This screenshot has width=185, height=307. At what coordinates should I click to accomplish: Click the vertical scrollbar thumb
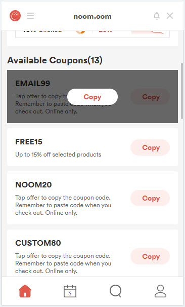coord(182,90)
